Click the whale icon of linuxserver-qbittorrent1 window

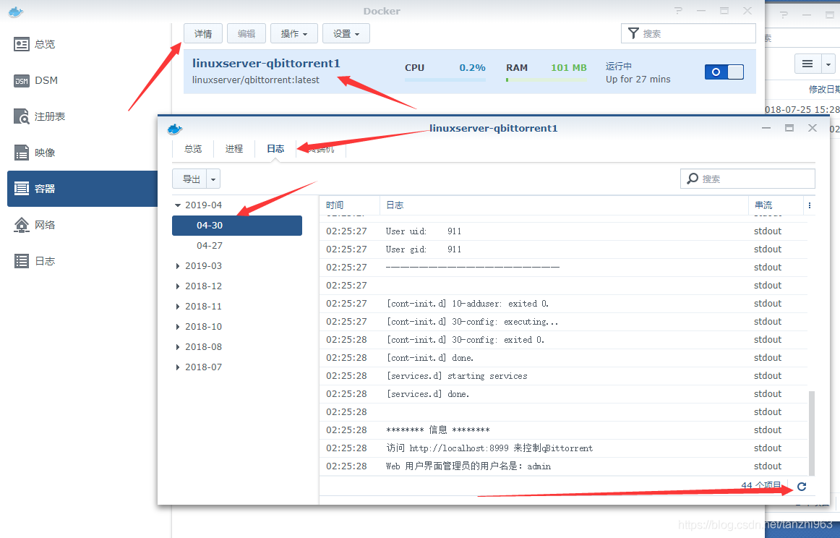click(x=175, y=129)
